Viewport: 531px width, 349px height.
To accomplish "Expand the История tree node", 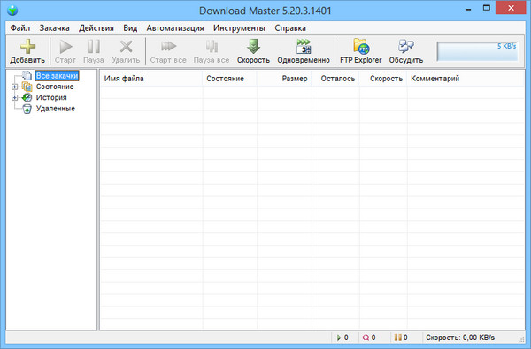I will pyautogui.click(x=14, y=98).
